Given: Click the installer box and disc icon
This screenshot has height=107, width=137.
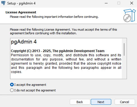Looking at the screenshot, I should tap(129, 16).
